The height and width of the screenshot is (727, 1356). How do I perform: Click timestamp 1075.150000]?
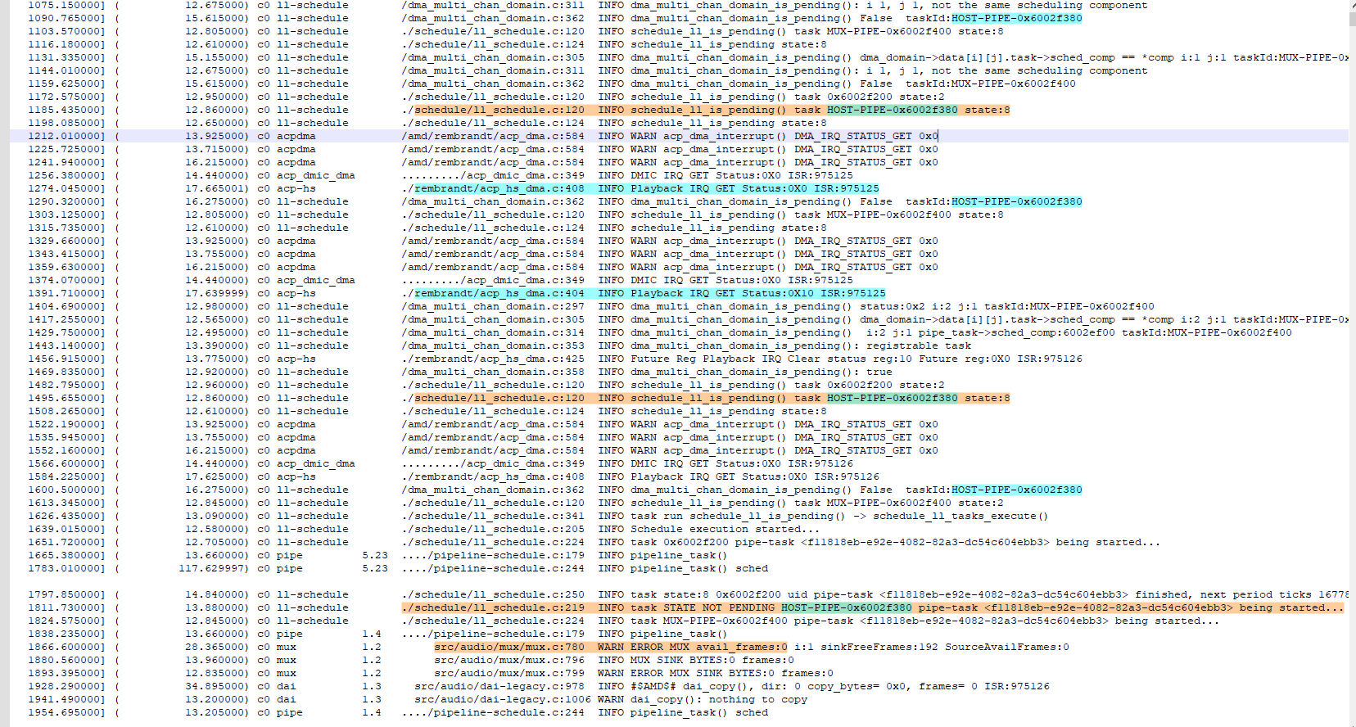pos(66,5)
